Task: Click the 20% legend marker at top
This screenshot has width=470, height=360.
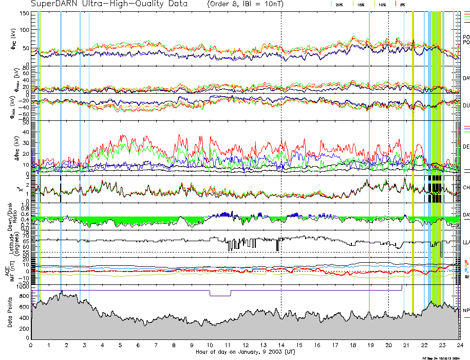Action: point(339,4)
